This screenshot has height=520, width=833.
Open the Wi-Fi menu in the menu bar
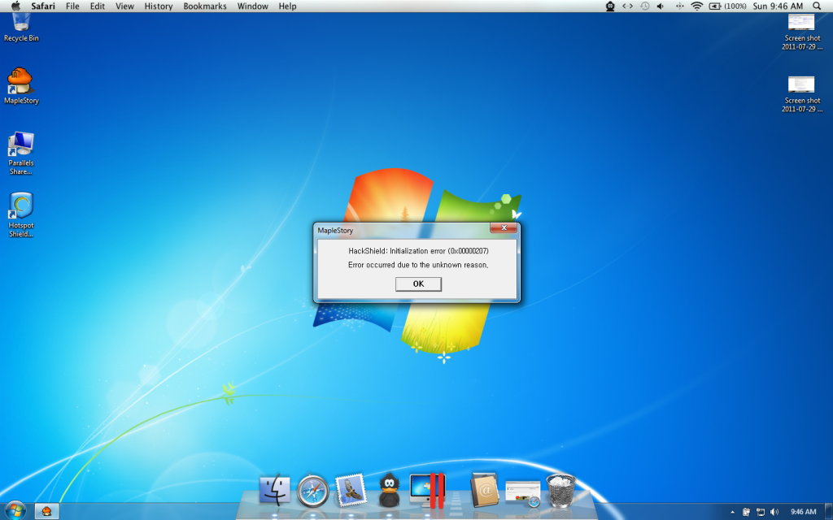698,6
